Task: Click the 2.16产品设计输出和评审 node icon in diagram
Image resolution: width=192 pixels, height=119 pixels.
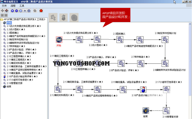Action: (143, 89)
